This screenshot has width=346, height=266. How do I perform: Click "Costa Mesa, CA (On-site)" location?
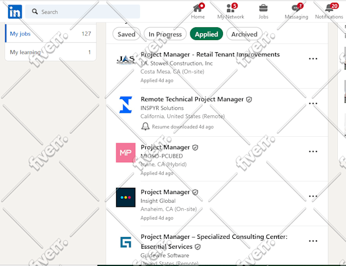click(x=172, y=71)
